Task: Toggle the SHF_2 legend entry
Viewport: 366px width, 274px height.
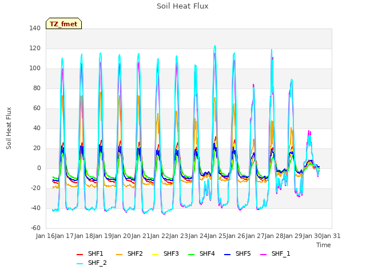Action: [x=91, y=263]
